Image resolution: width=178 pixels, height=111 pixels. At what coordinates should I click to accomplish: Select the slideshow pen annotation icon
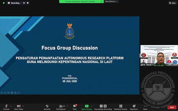(x=9, y=93)
